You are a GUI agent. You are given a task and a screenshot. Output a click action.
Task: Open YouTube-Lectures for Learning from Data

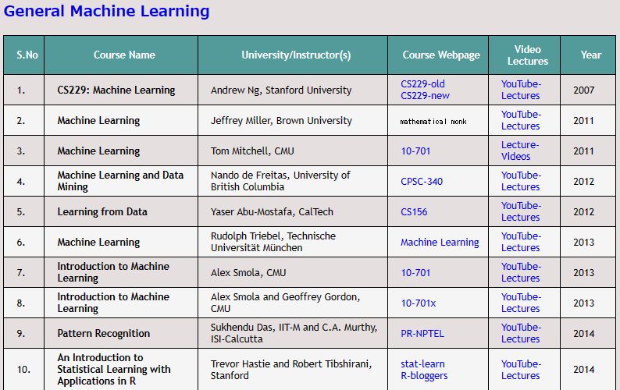tap(521, 211)
